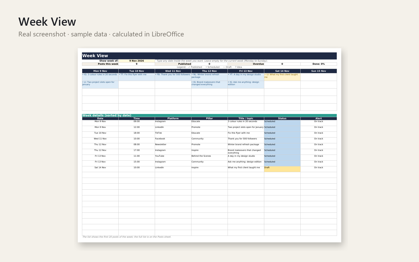Select the 'TikTok' platform cell
Screen dimensions: 419x262
click(x=173, y=134)
